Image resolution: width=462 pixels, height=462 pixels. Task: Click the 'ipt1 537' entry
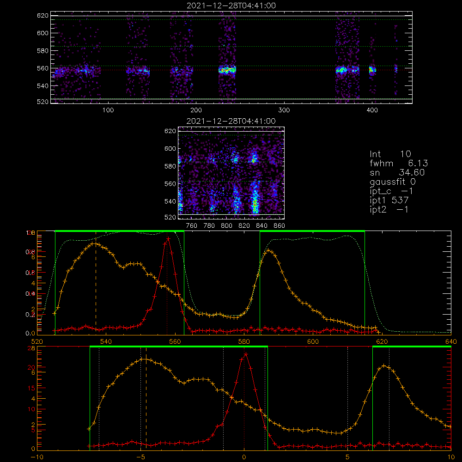(389, 201)
